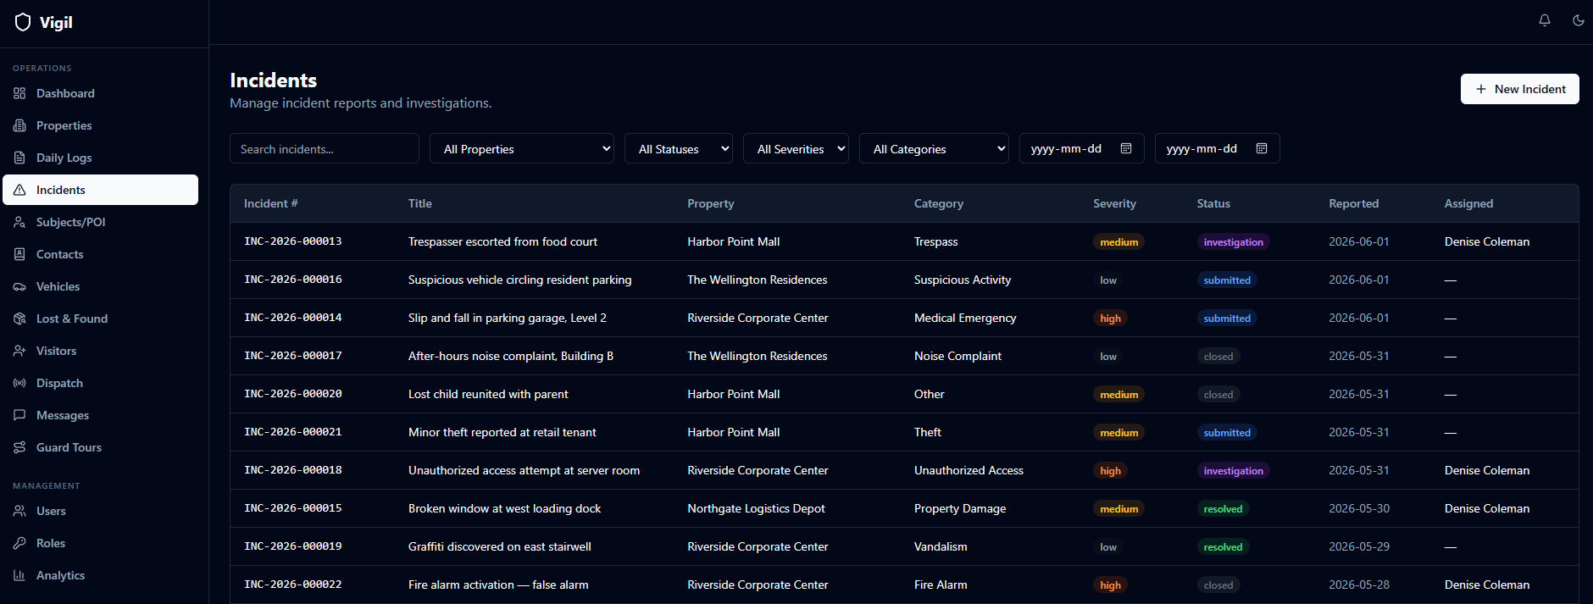Click investigation status badge for INC-2026-000013

tap(1233, 242)
